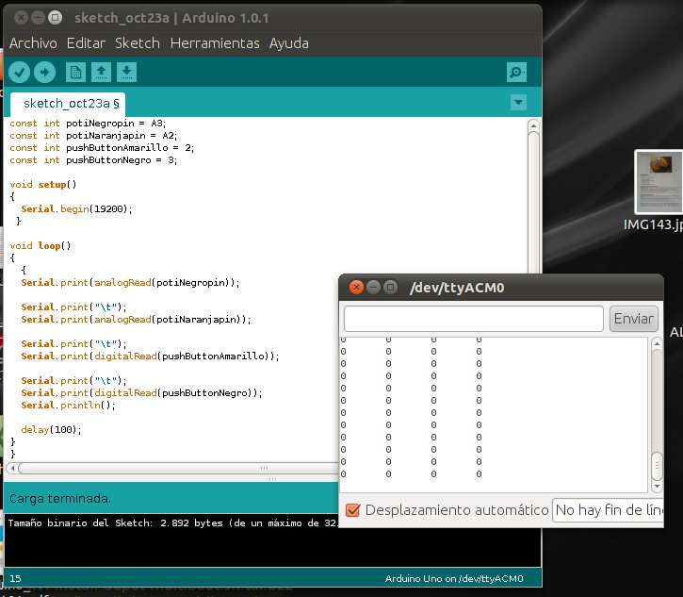The height and width of the screenshot is (597, 683).
Task: Click the 'void setup()' line
Action: pos(43,185)
